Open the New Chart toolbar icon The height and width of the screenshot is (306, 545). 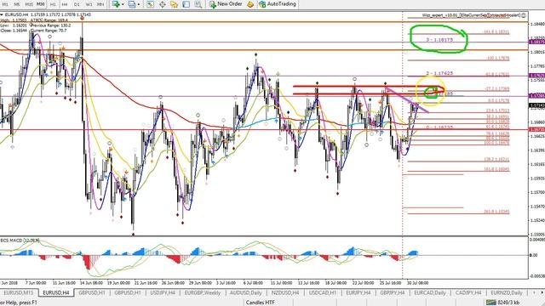pos(116,4)
